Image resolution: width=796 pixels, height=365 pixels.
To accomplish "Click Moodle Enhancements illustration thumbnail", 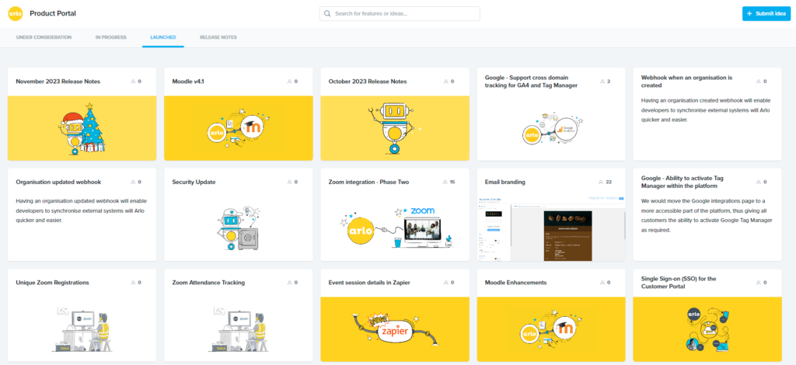I will (x=551, y=329).
